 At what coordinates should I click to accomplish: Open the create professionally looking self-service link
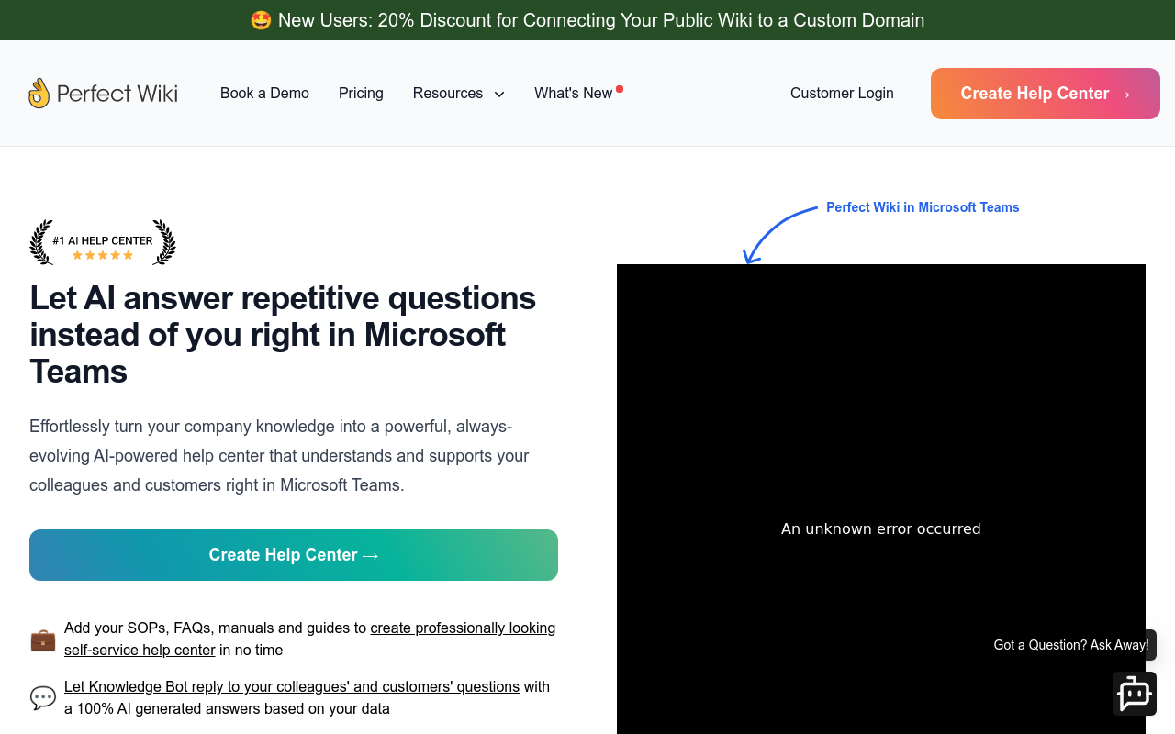(309, 639)
